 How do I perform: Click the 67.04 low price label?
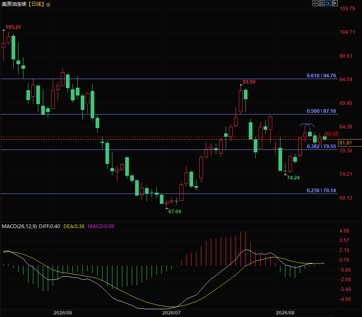175,211
